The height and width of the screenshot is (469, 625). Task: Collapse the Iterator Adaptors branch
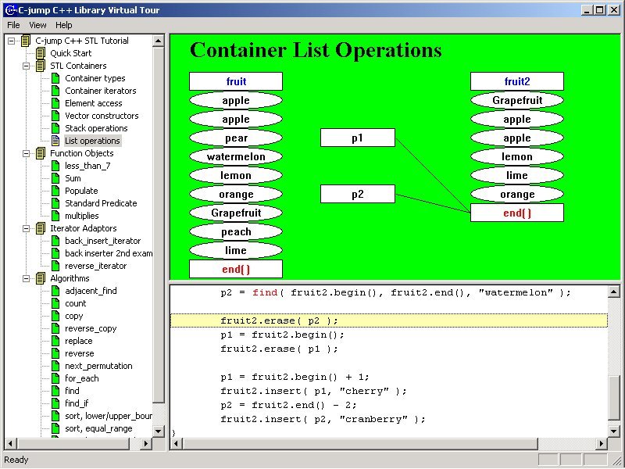(26, 228)
